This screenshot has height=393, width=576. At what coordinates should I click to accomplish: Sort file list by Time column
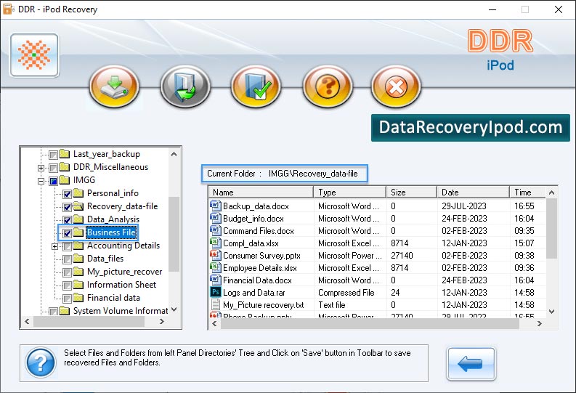(x=527, y=192)
